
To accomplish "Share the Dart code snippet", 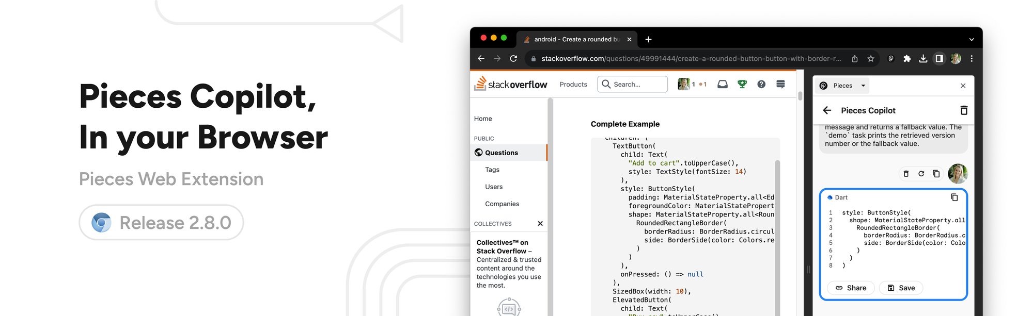I will 851,288.
